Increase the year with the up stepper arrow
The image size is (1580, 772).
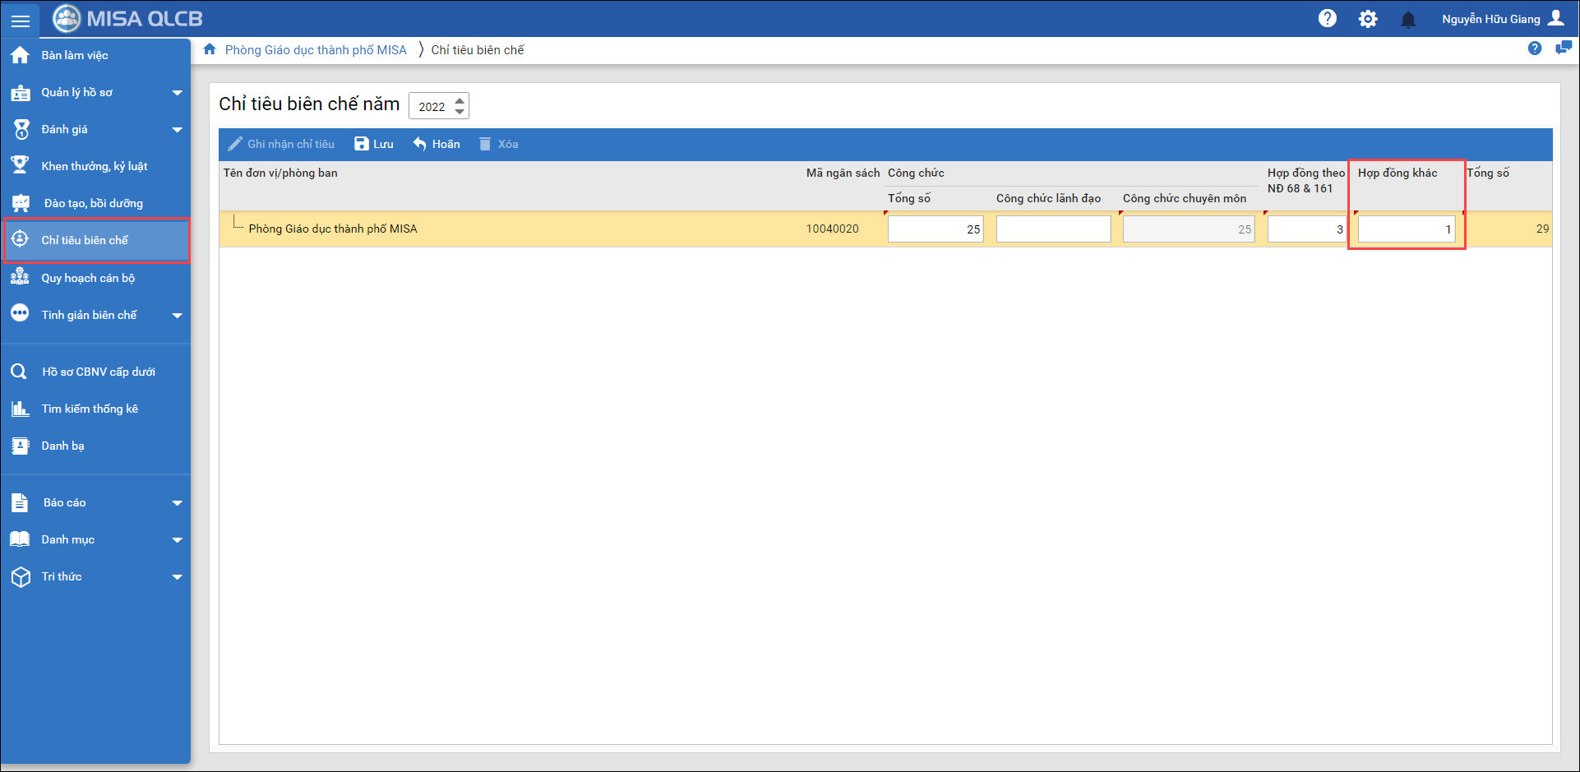460,100
